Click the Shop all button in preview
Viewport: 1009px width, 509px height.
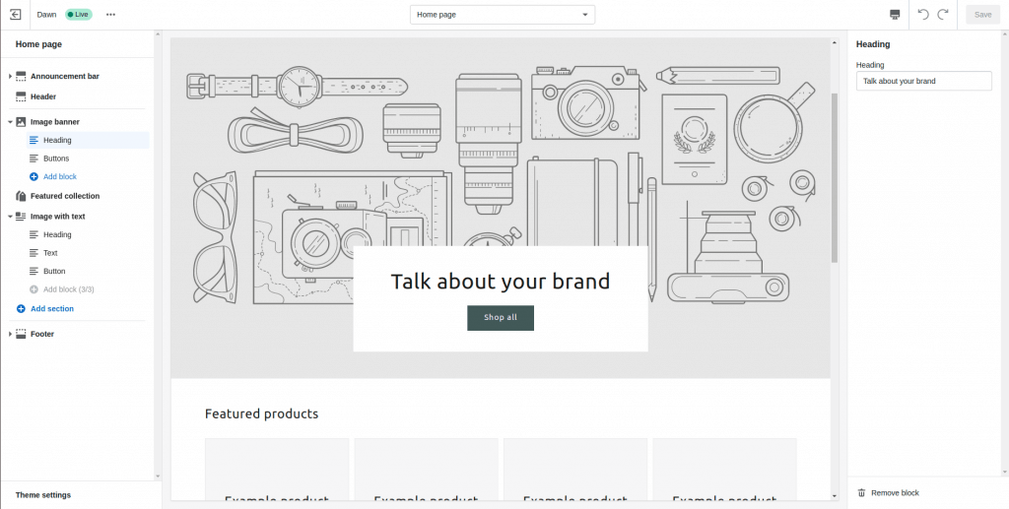(x=501, y=317)
